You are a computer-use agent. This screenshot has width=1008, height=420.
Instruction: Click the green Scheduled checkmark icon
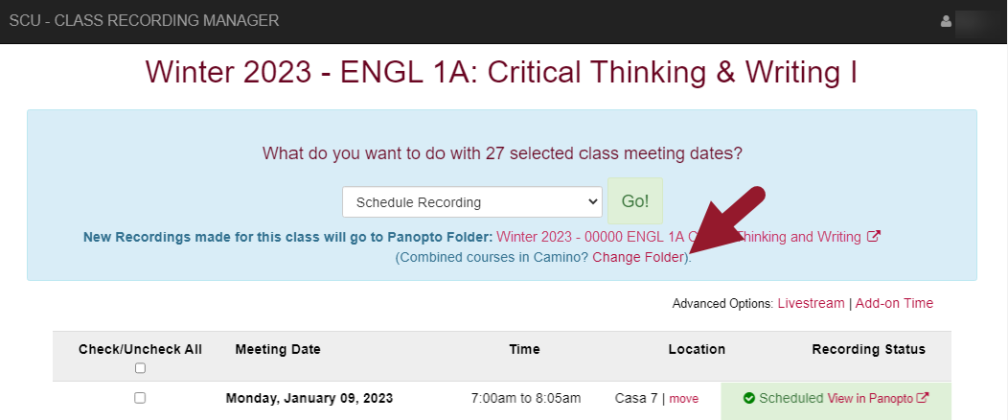749,398
